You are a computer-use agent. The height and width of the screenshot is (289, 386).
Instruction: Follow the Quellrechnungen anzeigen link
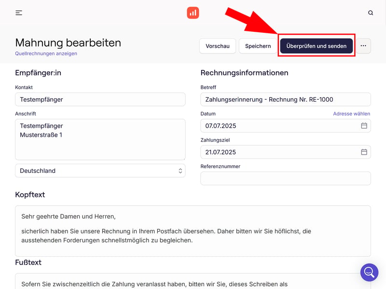pos(46,53)
